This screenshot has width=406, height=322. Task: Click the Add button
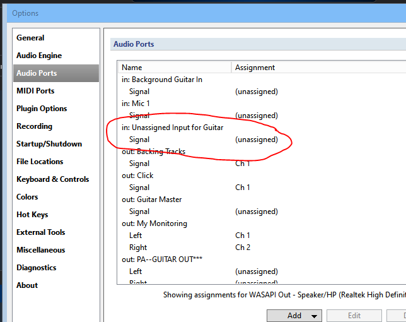pos(294,316)
